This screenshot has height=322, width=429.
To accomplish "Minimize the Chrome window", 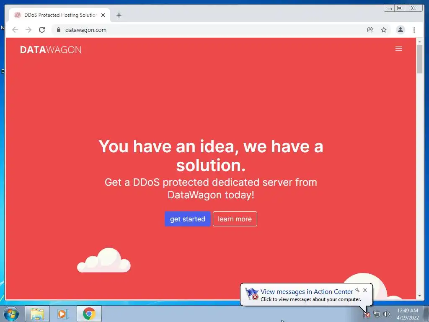I will [389, 8].
